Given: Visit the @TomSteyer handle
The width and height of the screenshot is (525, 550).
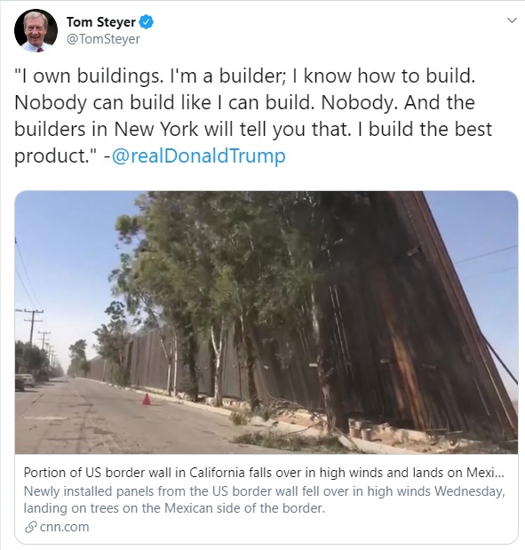Looking at the screenshot, I should click(103, 39).
